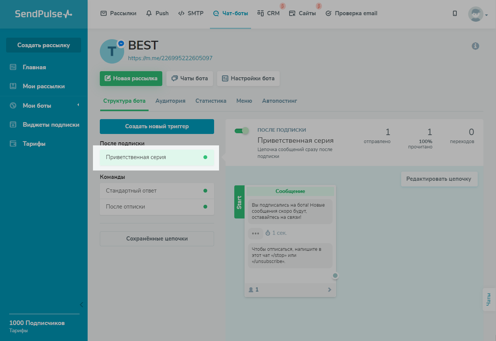
Task: Click Редактировать цепочку button
Action: point(439,179)
